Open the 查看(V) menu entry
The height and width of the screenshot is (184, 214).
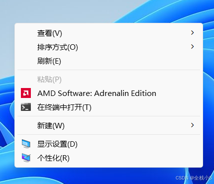pyautogui.click(x=108, y=33)
